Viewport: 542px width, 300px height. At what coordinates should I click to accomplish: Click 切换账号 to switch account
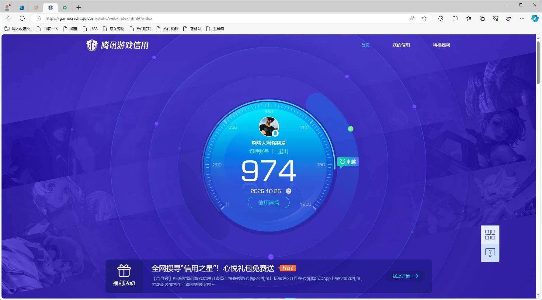[x=259, y=151]
